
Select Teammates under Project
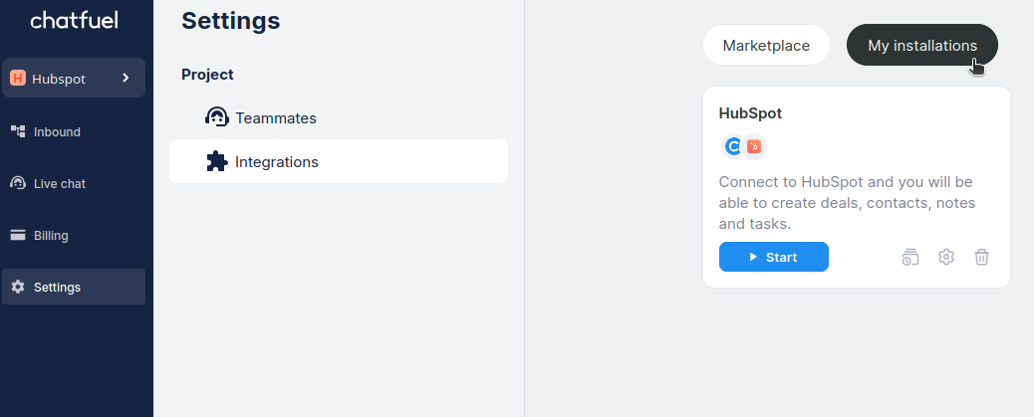coord(276,118)
